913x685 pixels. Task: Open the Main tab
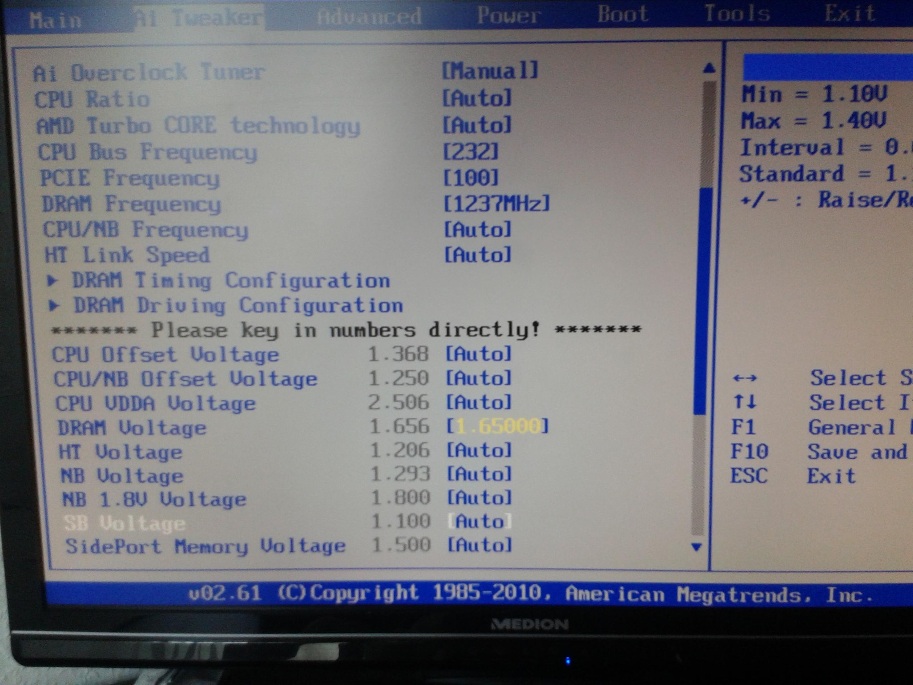[x=56, y=20]
